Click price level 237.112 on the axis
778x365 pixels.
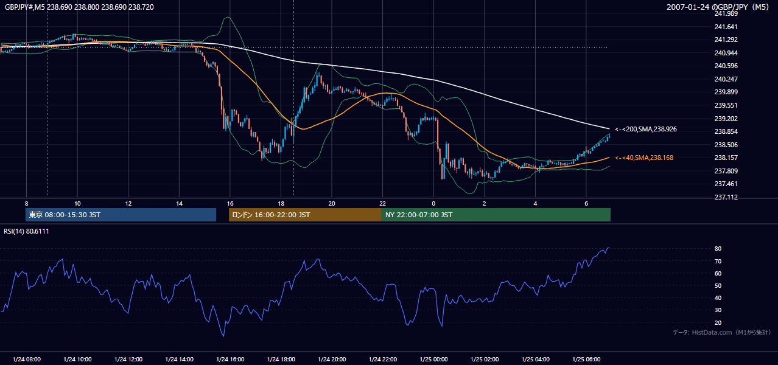[726, 197]
